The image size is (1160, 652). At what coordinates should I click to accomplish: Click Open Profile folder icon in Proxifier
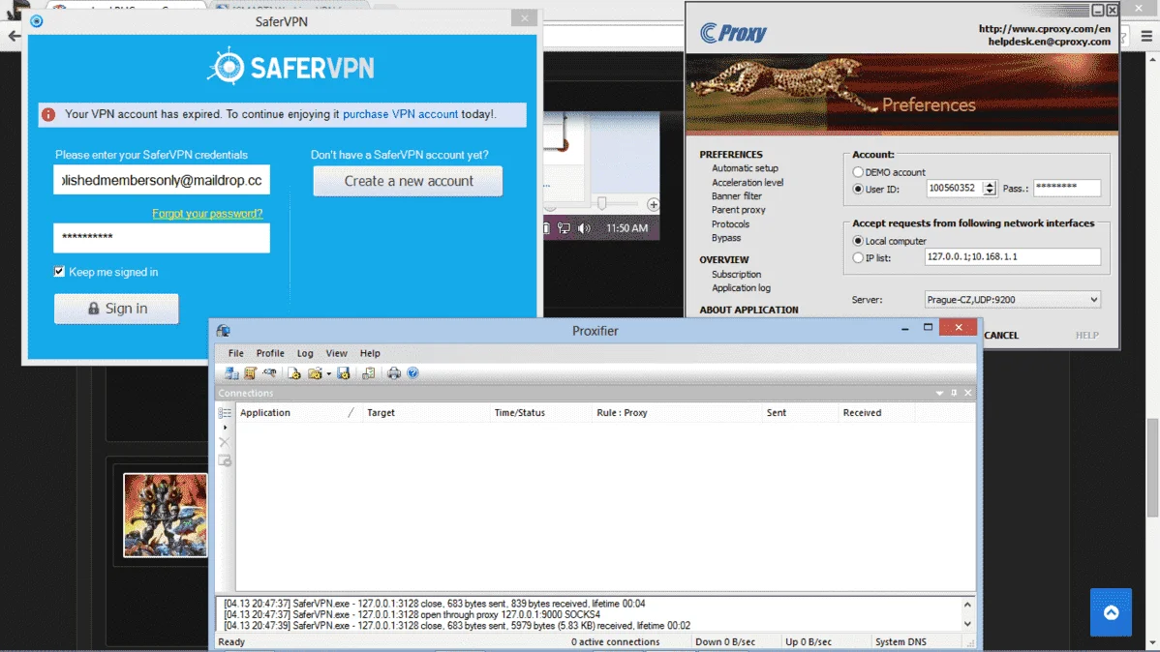pyautogui.click(x=315, y=373)
